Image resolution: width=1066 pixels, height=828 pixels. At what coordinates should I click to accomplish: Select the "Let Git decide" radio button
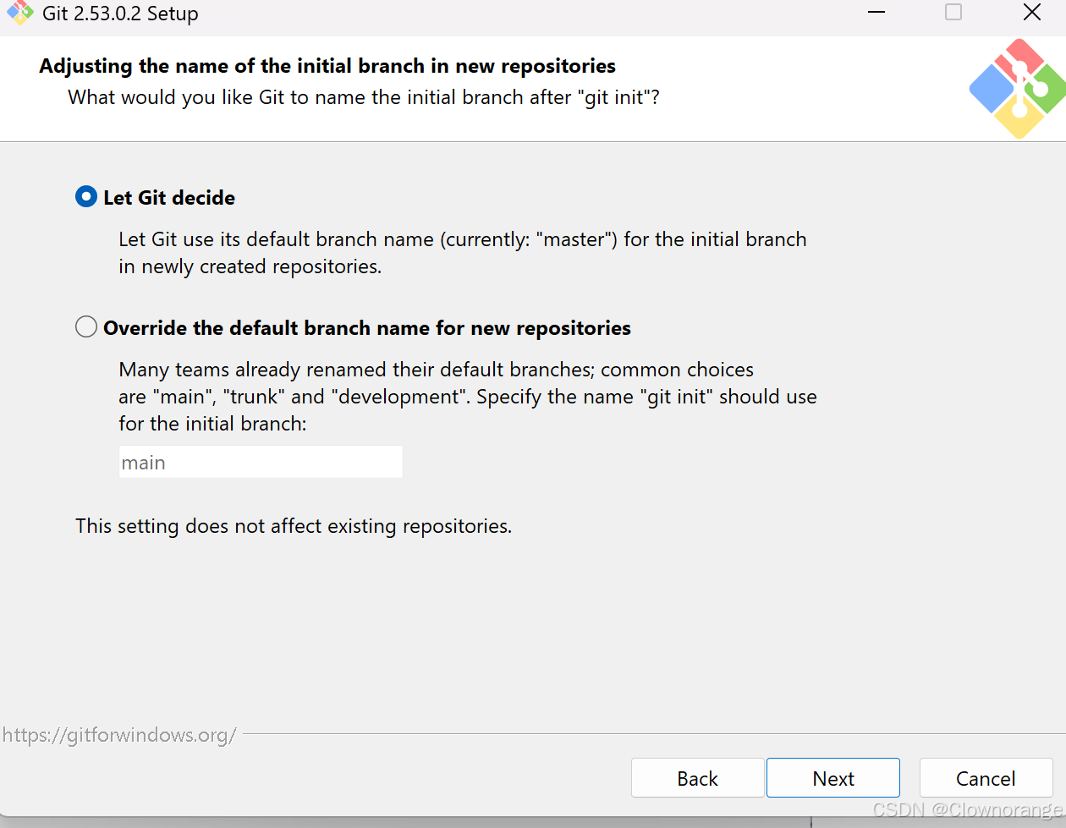[86, 197]
